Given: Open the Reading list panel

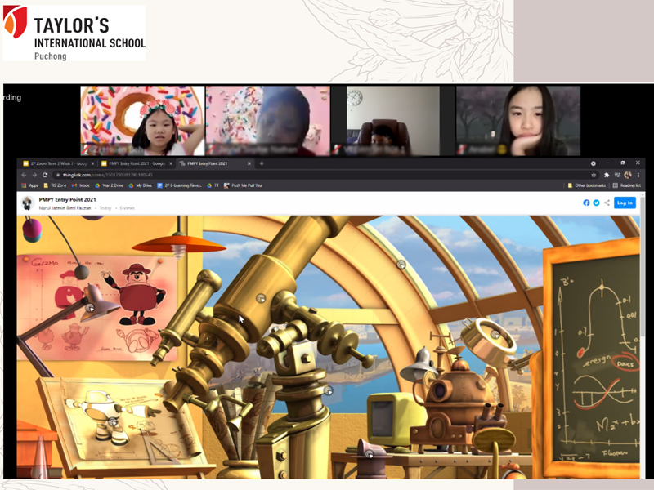Looking at the screenshot, I should coord(626,185).
